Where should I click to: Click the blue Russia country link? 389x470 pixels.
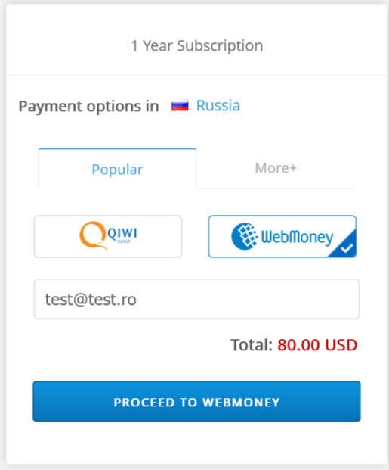(218, 105)
